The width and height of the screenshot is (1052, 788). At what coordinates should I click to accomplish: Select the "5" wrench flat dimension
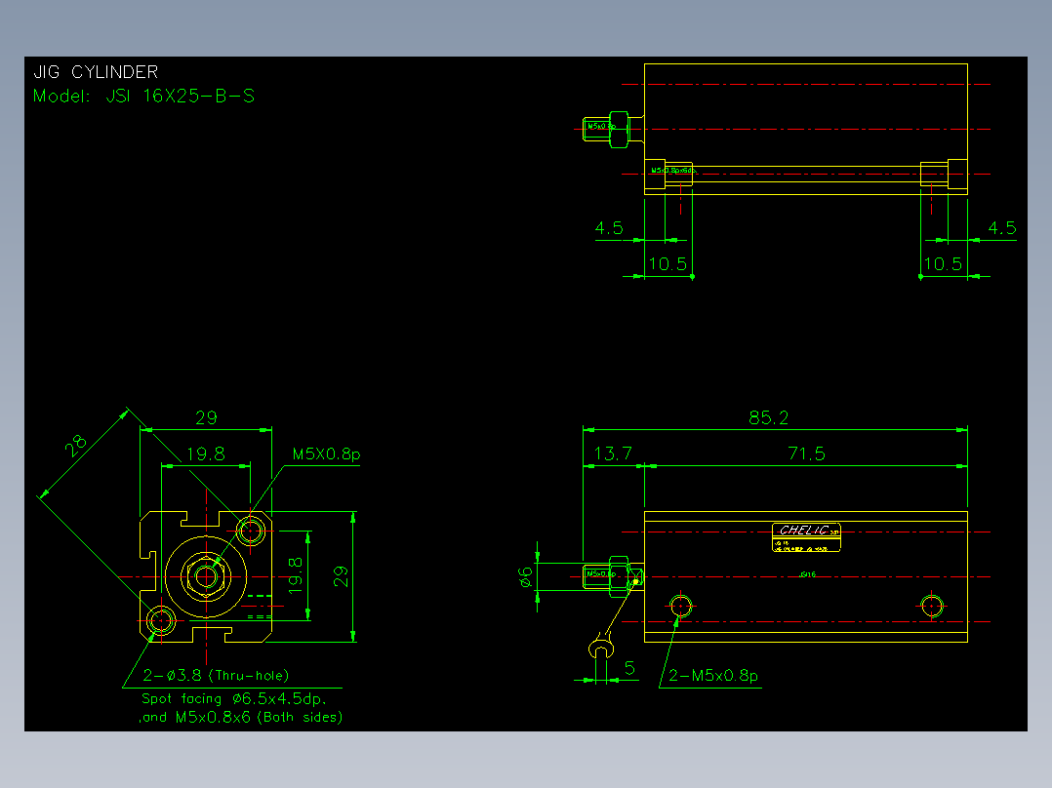click(x=629, y=668)
